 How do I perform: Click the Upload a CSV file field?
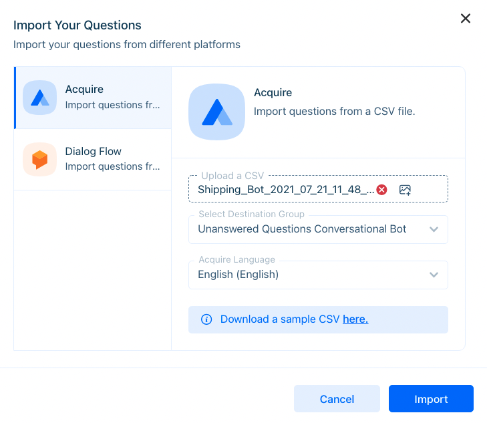pos(318,189)
